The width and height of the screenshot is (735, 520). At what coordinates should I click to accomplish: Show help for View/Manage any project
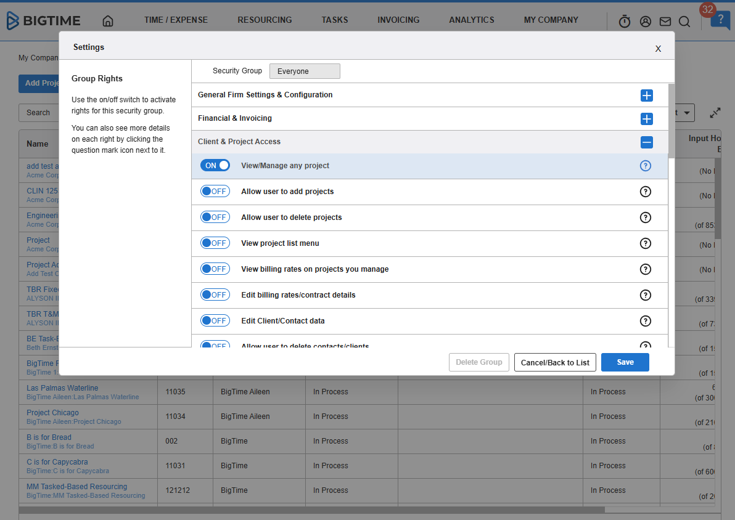click(x=646, y=166)
